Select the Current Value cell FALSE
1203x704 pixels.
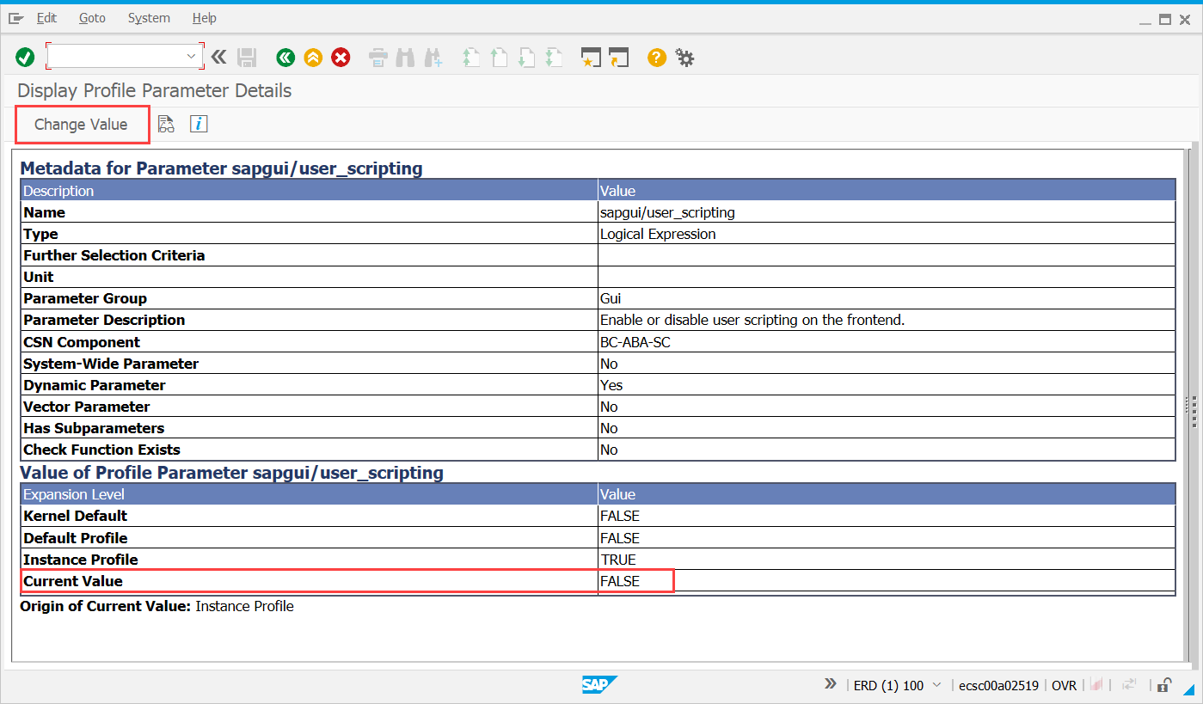(887, 581)
